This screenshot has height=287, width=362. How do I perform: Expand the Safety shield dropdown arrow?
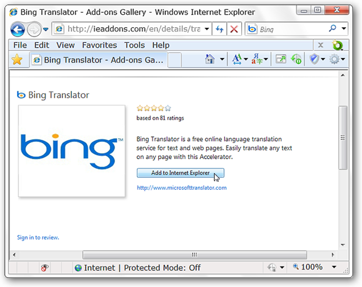click(x=323, y=59)
